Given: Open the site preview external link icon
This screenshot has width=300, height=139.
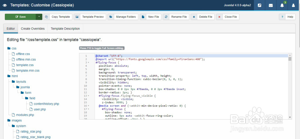Looking at the screenshot, I should point(259,5).
